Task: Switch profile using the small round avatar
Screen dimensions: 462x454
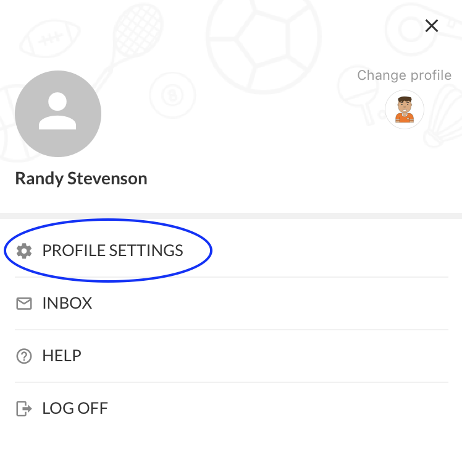Action: tap(405, 109)
